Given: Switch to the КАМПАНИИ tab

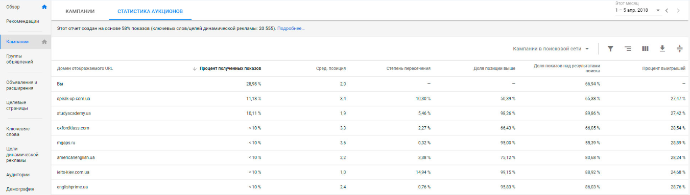Looking at the screenshot, I should (x=80, y=11).
